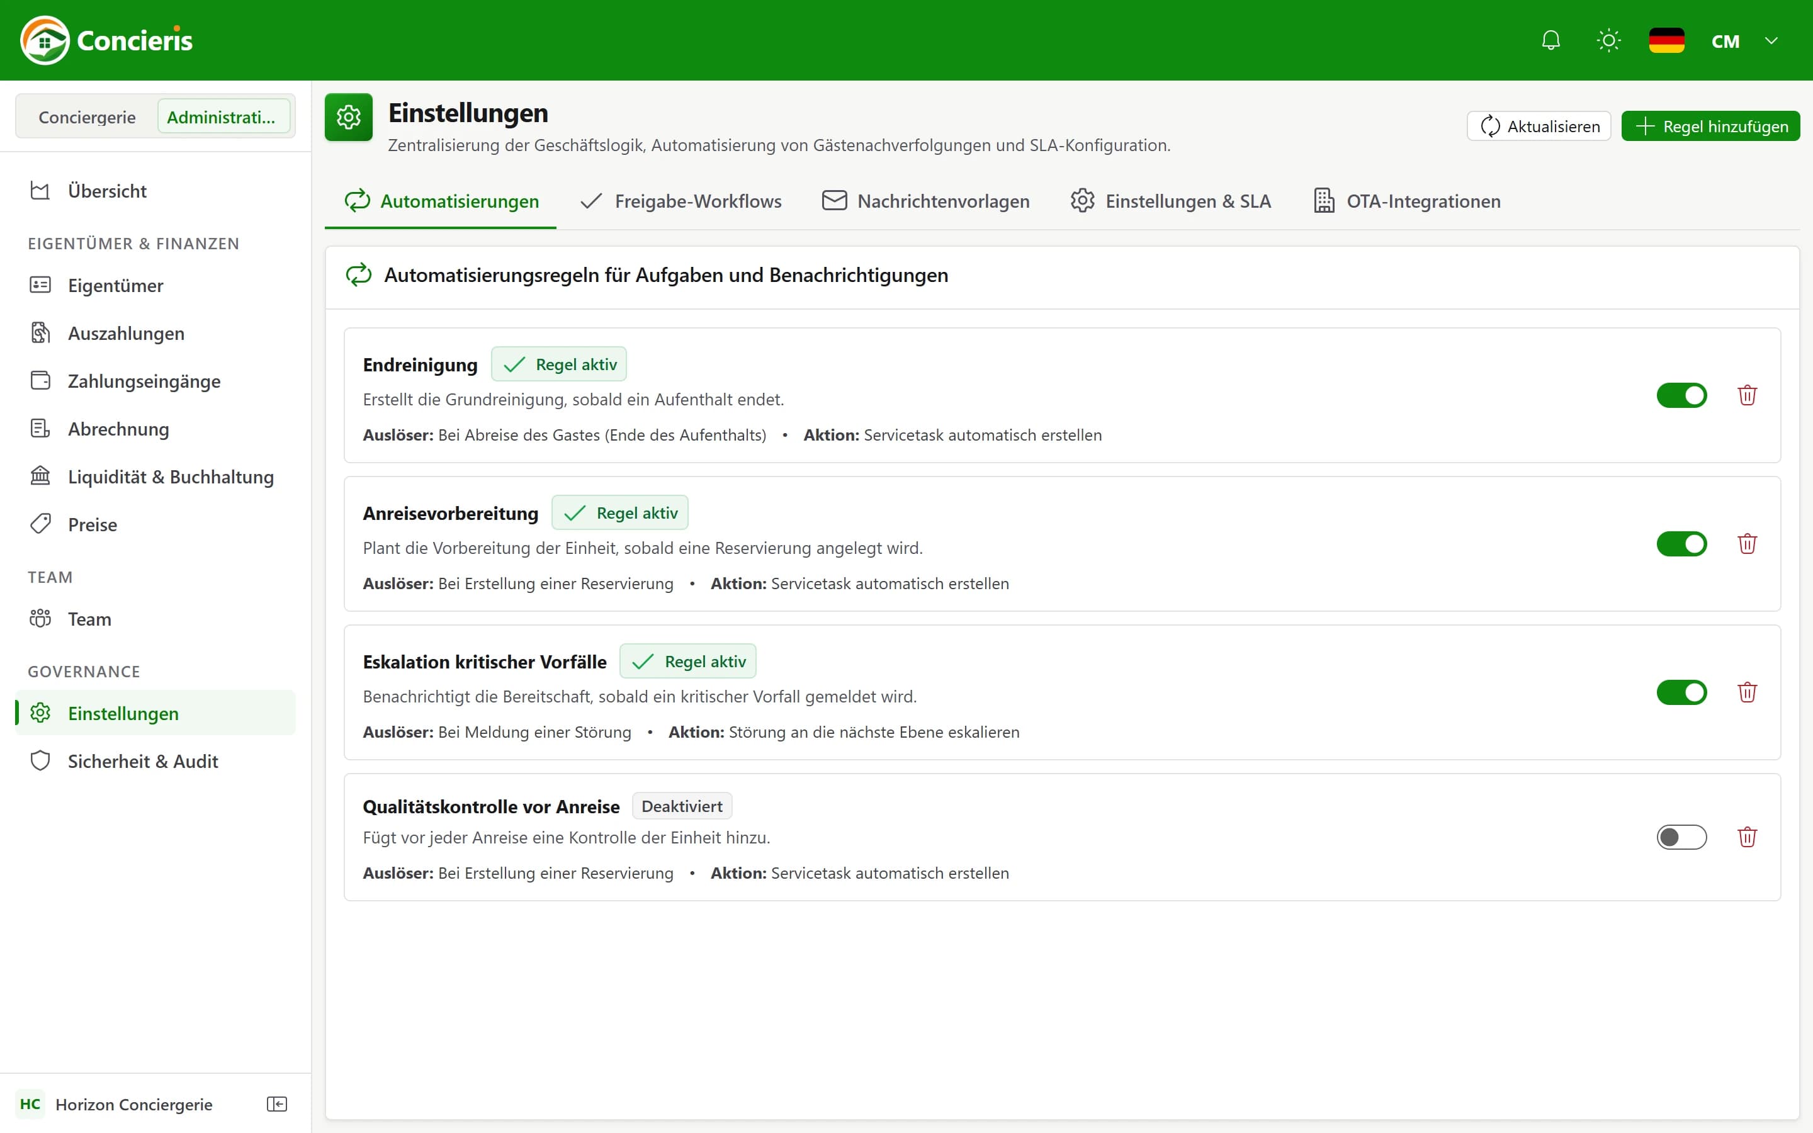
Task: Open Auszahlungen in the sidebar
Action: tap(155, 334)
